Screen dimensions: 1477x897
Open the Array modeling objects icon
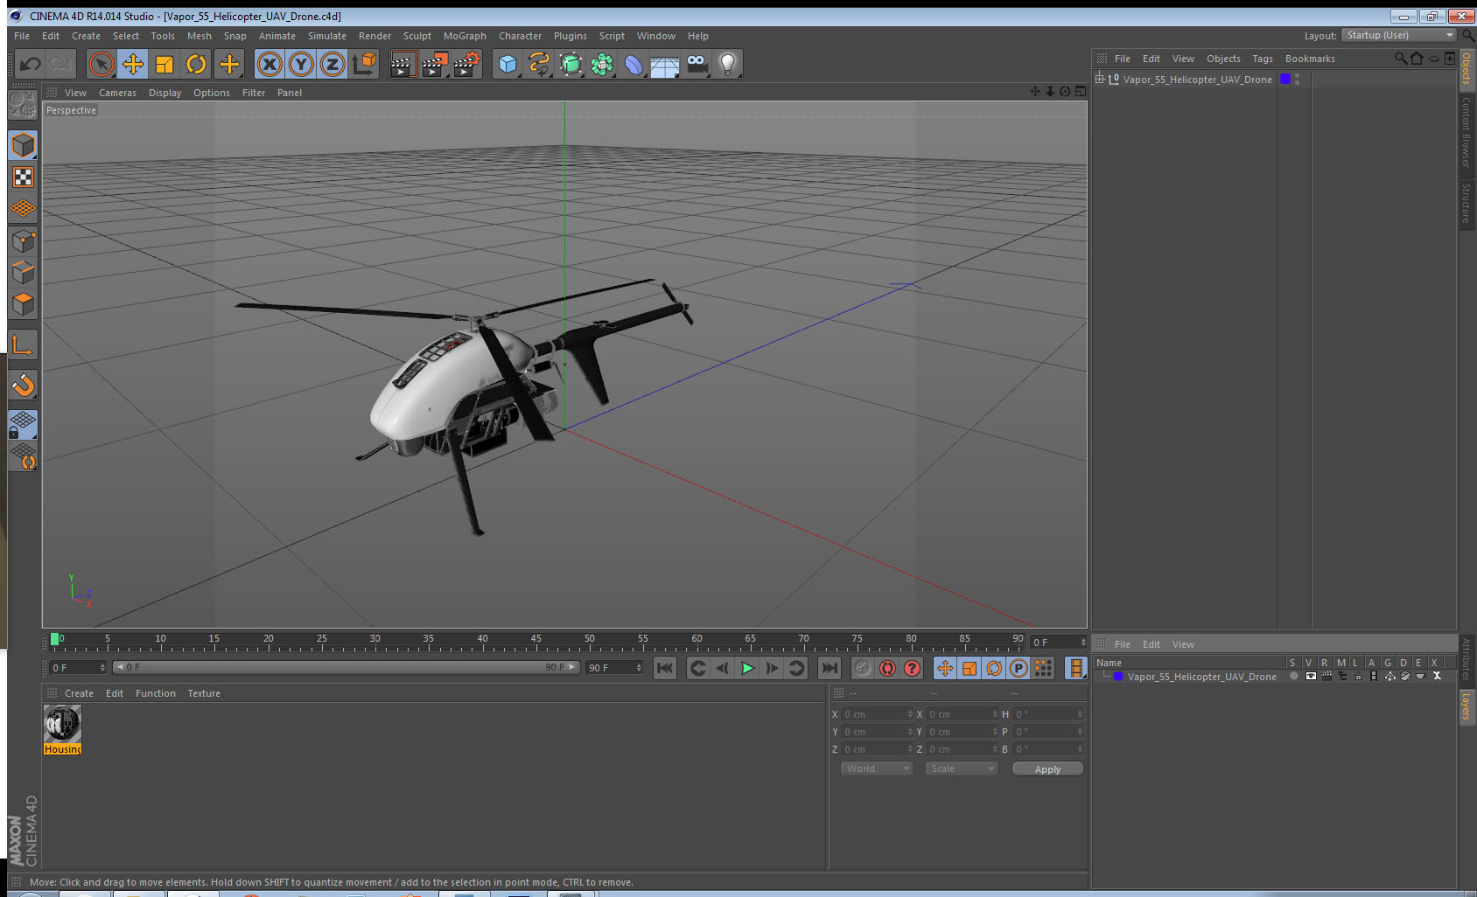(x=602, y=64)
